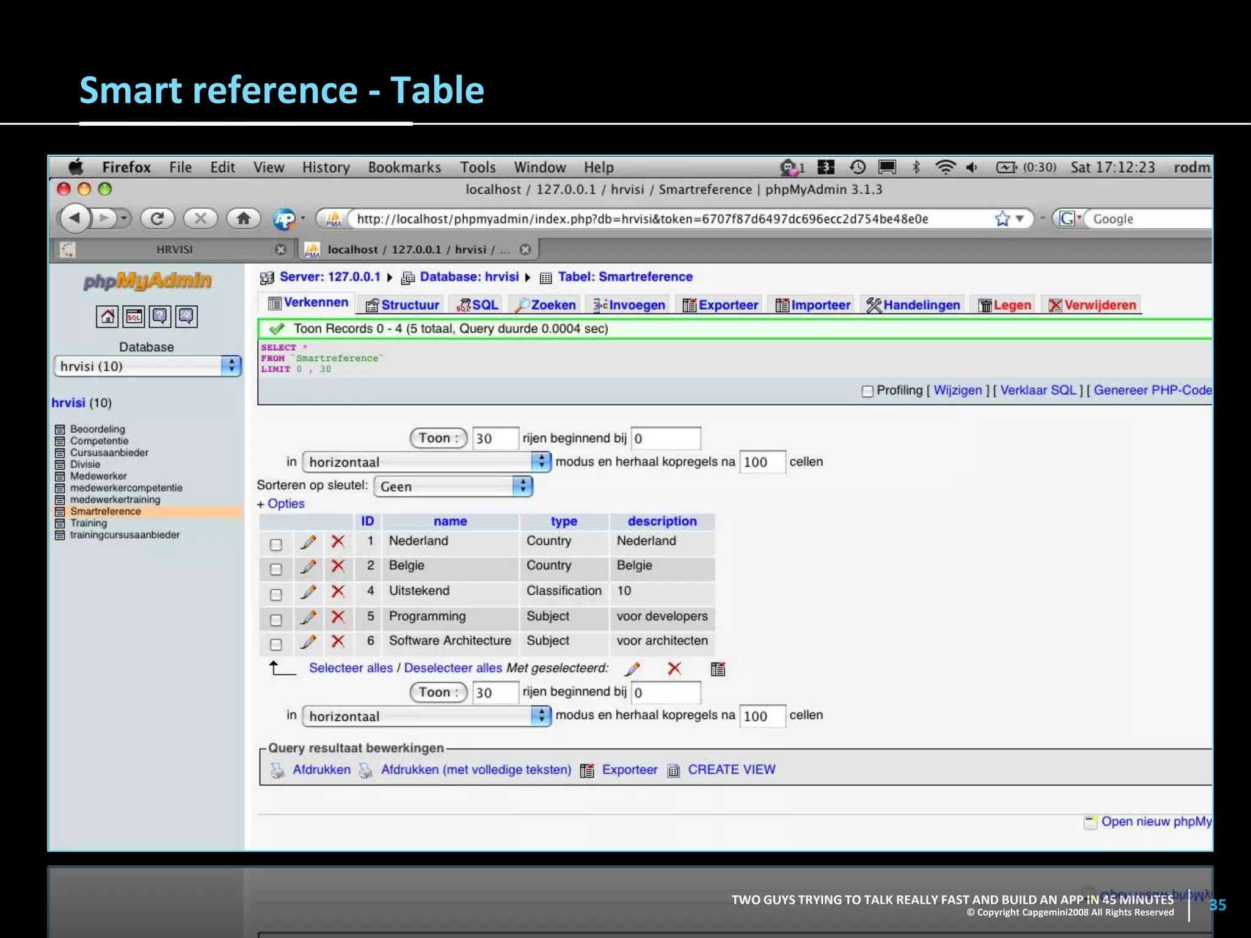Go back with Firefox back arrow
The image size is (1251, 938).
[75, 218]
